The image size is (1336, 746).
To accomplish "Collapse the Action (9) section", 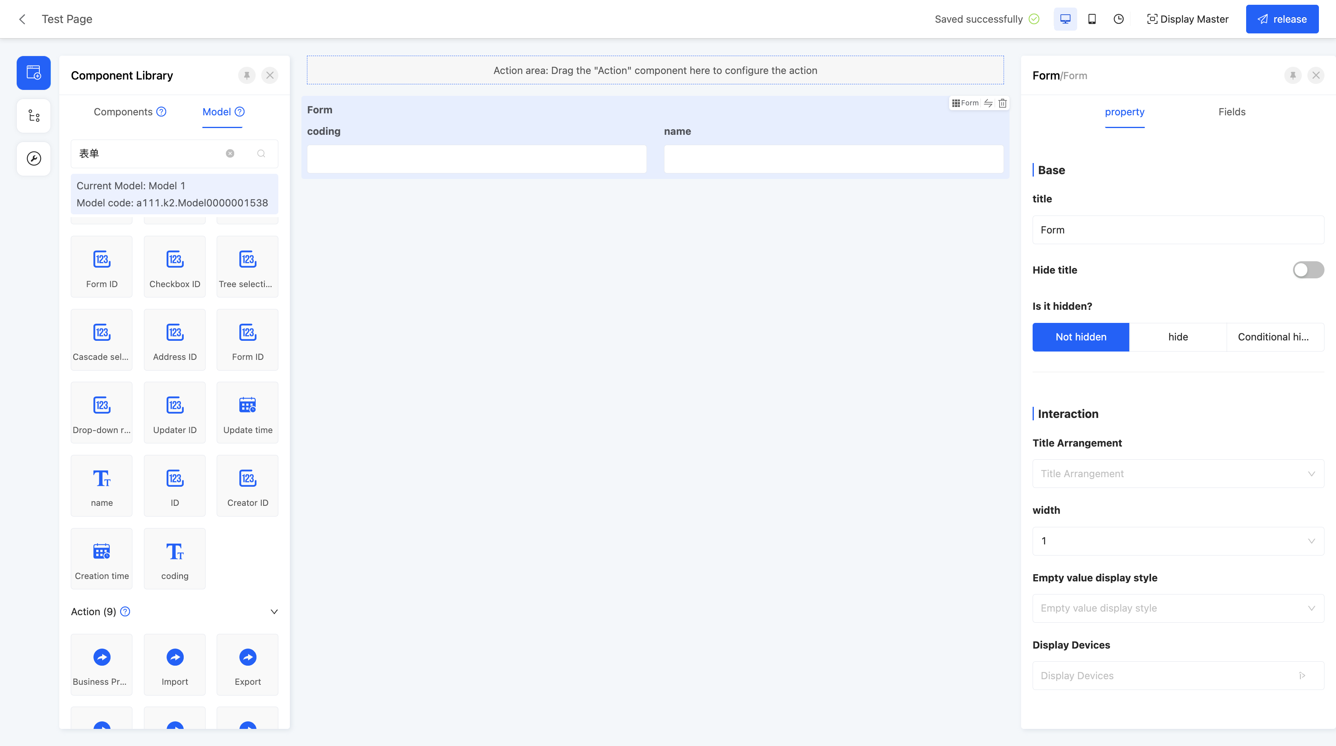I will [274, 612].
